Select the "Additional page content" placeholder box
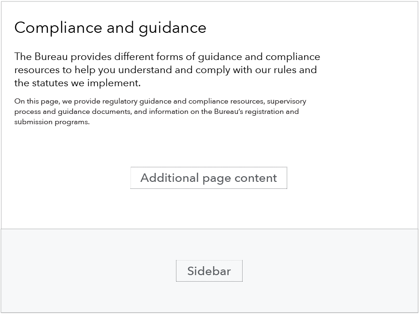Viewport: 420px width, 314px height. [x=209, y=178]
